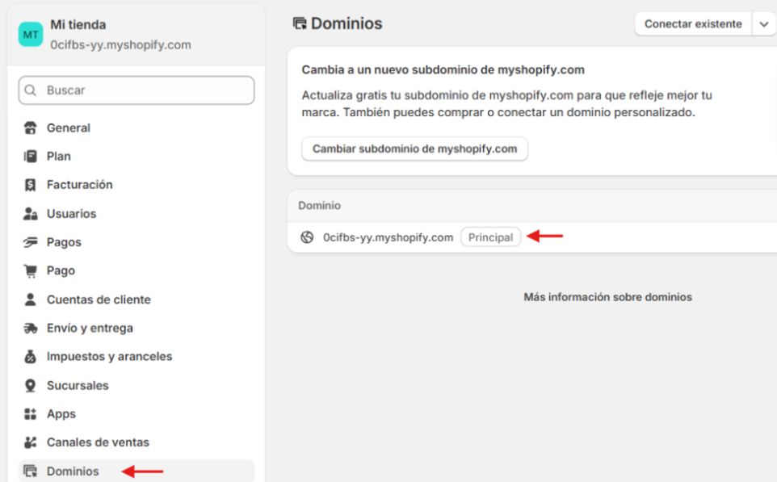Click the Cambia a un nuevo subdominio heading
777x482 pixels.
[443, 70]
